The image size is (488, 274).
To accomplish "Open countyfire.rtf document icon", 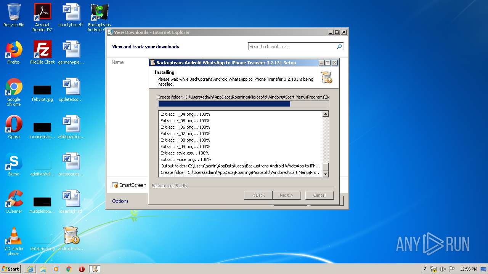I will (71, 16).
